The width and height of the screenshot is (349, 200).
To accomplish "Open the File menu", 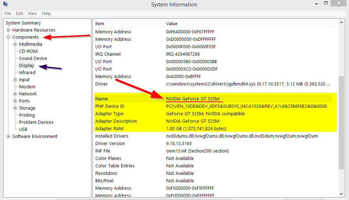I will point(8,13).
